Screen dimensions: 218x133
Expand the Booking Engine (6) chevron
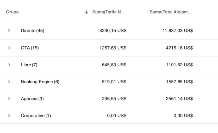pos(9,82)
